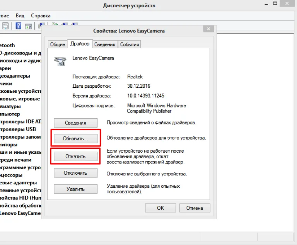Select the контроллеры IDE ATA tree row
This screenshot has width=297, height=245.
(x=20, y=122)
